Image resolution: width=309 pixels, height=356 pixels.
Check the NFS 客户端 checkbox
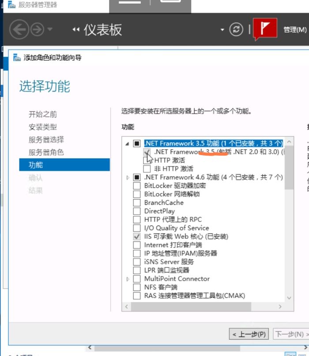(x=137, y=287)
